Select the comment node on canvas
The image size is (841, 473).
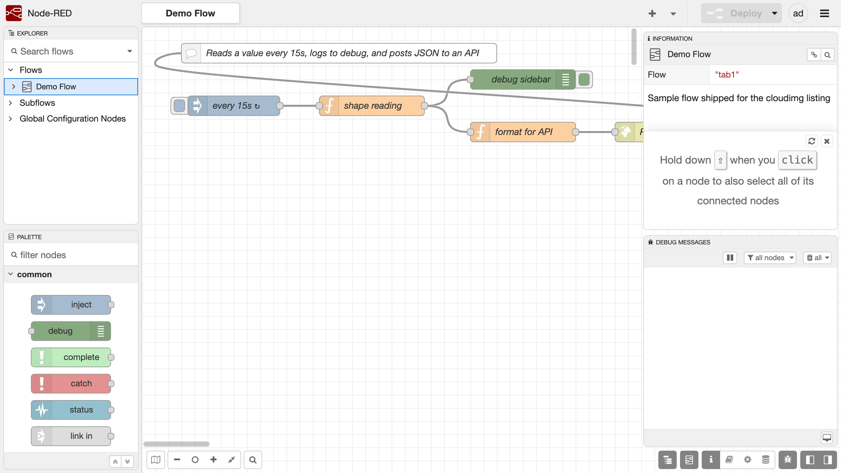tap(339, 53)
